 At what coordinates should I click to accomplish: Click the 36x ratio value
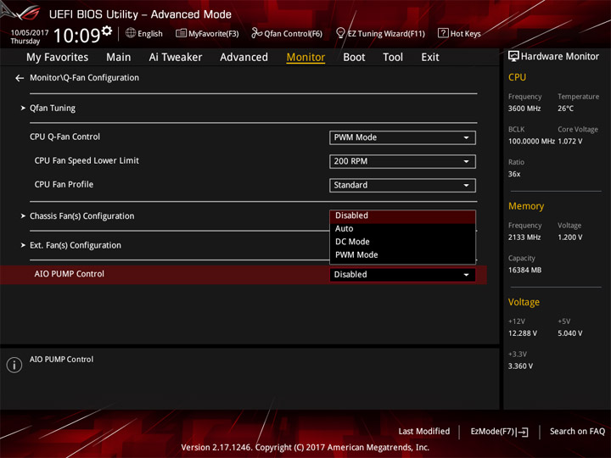514,174
